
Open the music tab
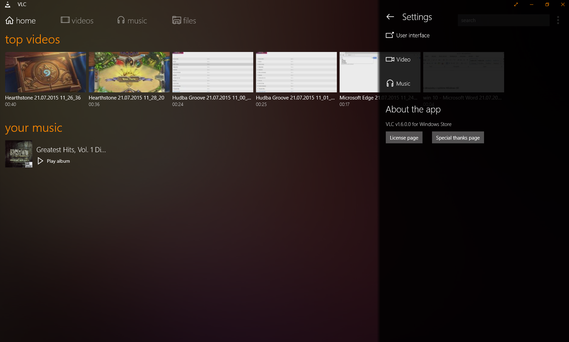(132, 21)
